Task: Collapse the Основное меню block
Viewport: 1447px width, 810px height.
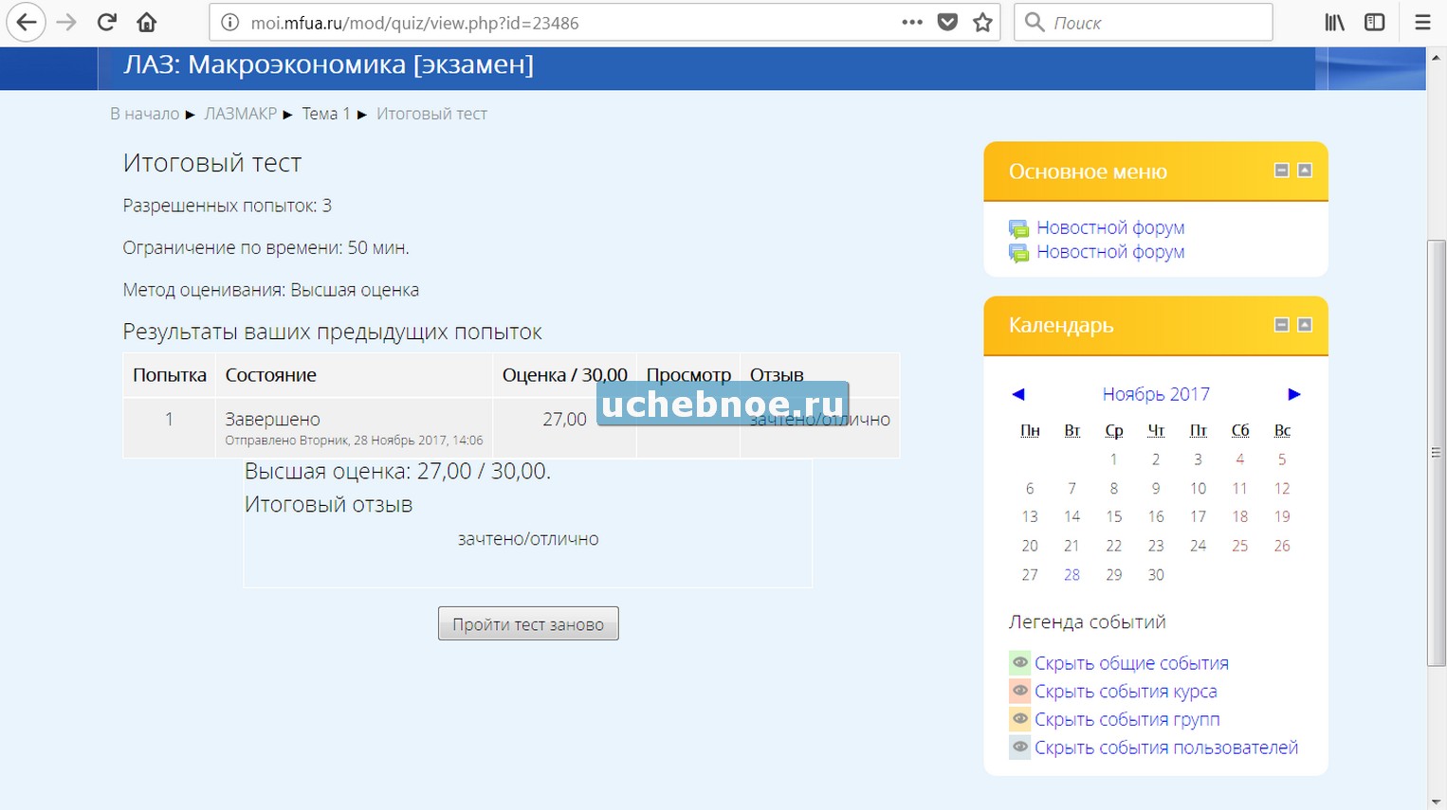Action: coord(1282,171)
